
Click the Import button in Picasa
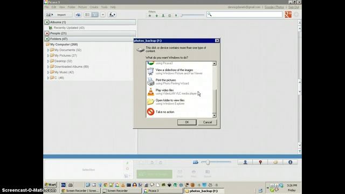59,15
